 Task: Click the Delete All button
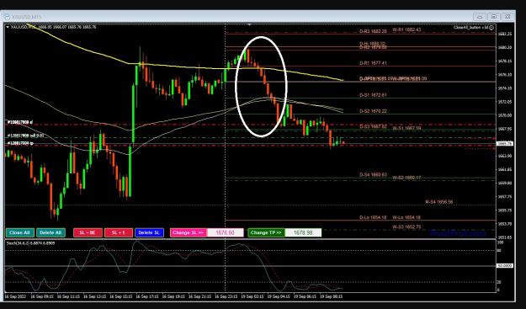(x=50, y=232)
